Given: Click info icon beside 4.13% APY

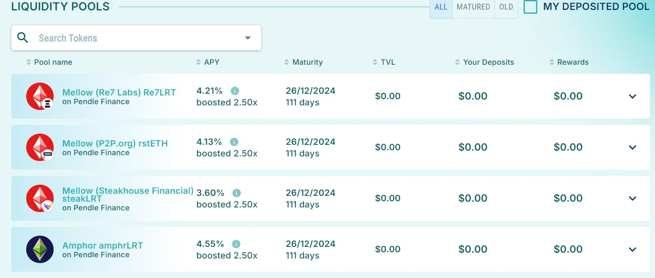Looking at the screenshot, I should [x=234, y=142].
